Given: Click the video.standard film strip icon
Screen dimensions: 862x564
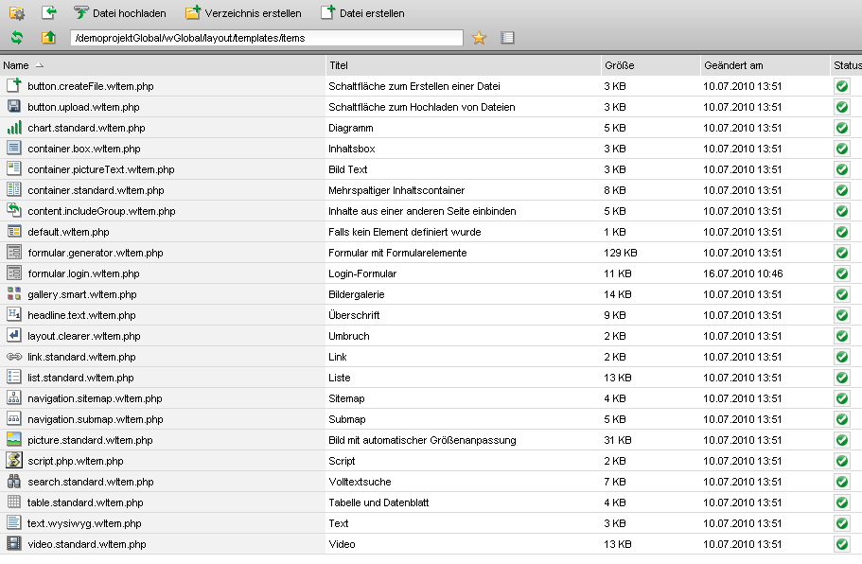Looking at the screenshot, I should click(14, 544).
